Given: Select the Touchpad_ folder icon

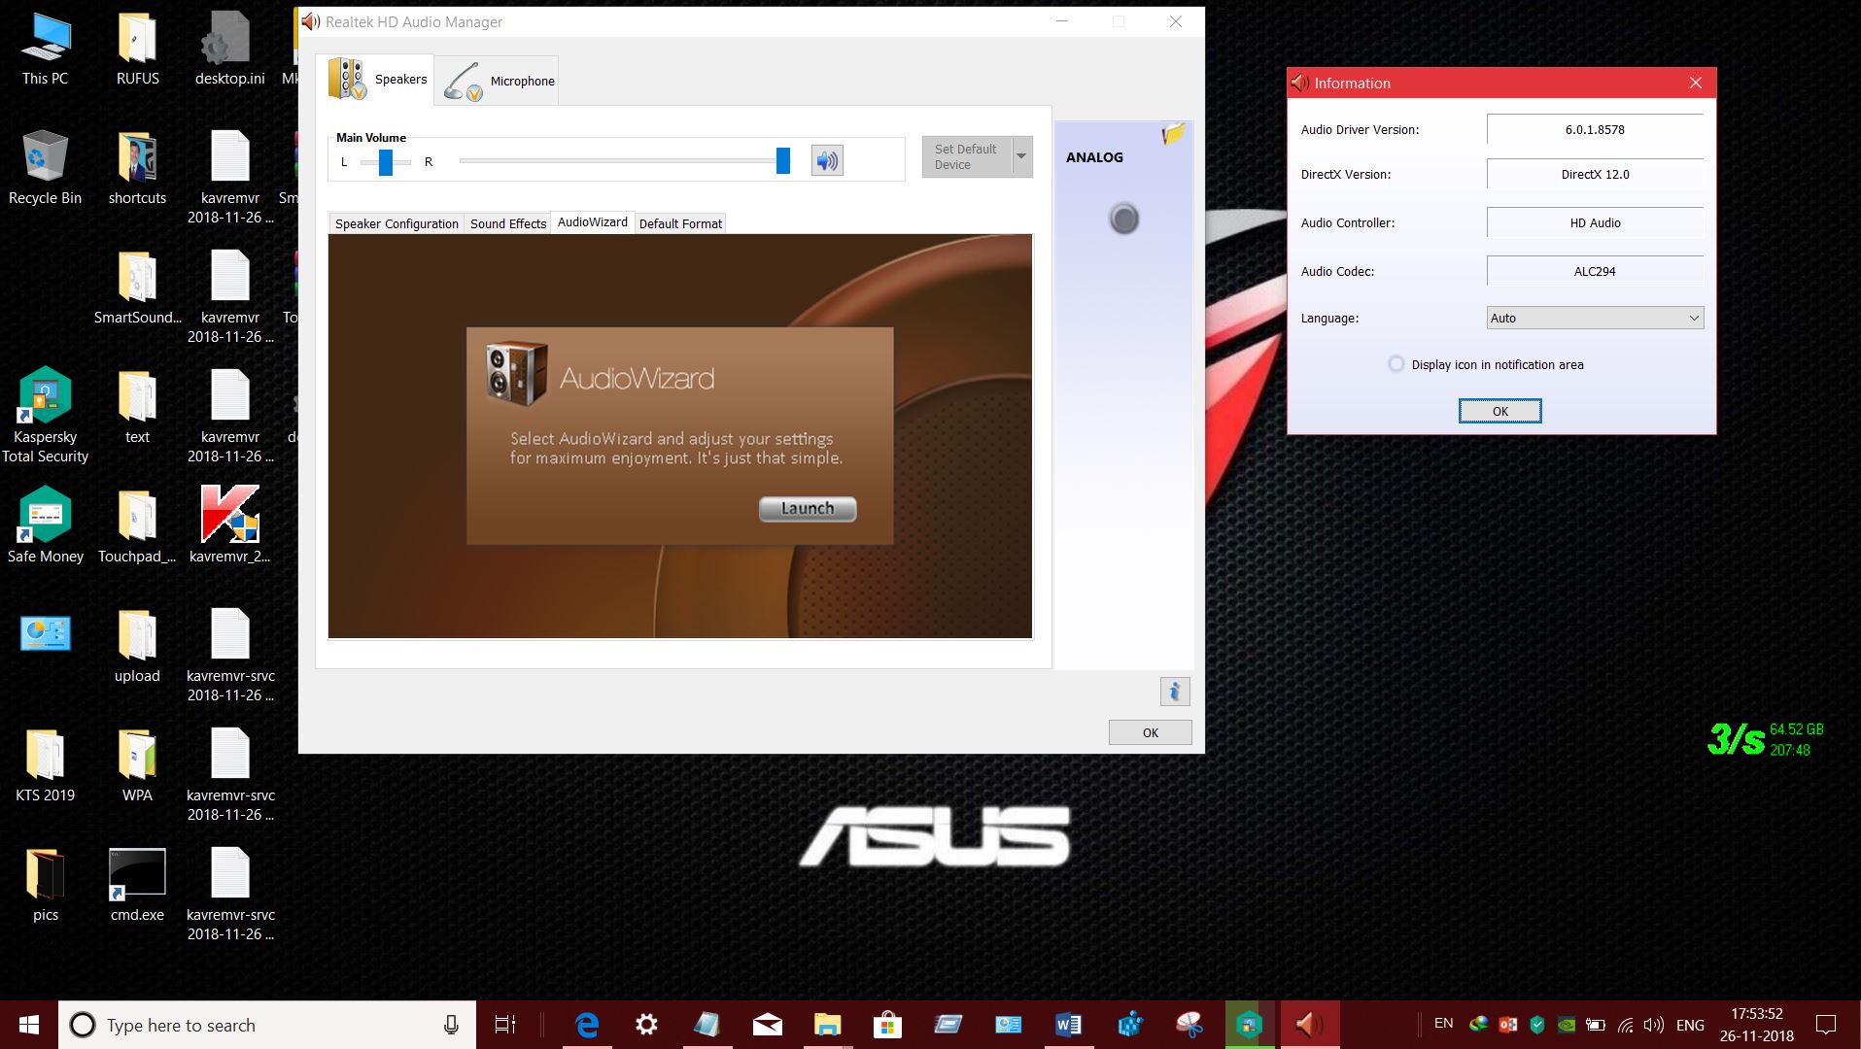Looking at the screenshot, I should (x=137, y=525).
